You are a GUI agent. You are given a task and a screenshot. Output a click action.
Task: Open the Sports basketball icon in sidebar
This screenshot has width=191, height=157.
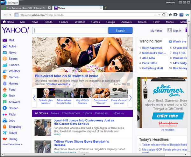point(5,59)
